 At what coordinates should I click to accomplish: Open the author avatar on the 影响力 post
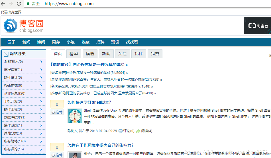tap(75, 155)
